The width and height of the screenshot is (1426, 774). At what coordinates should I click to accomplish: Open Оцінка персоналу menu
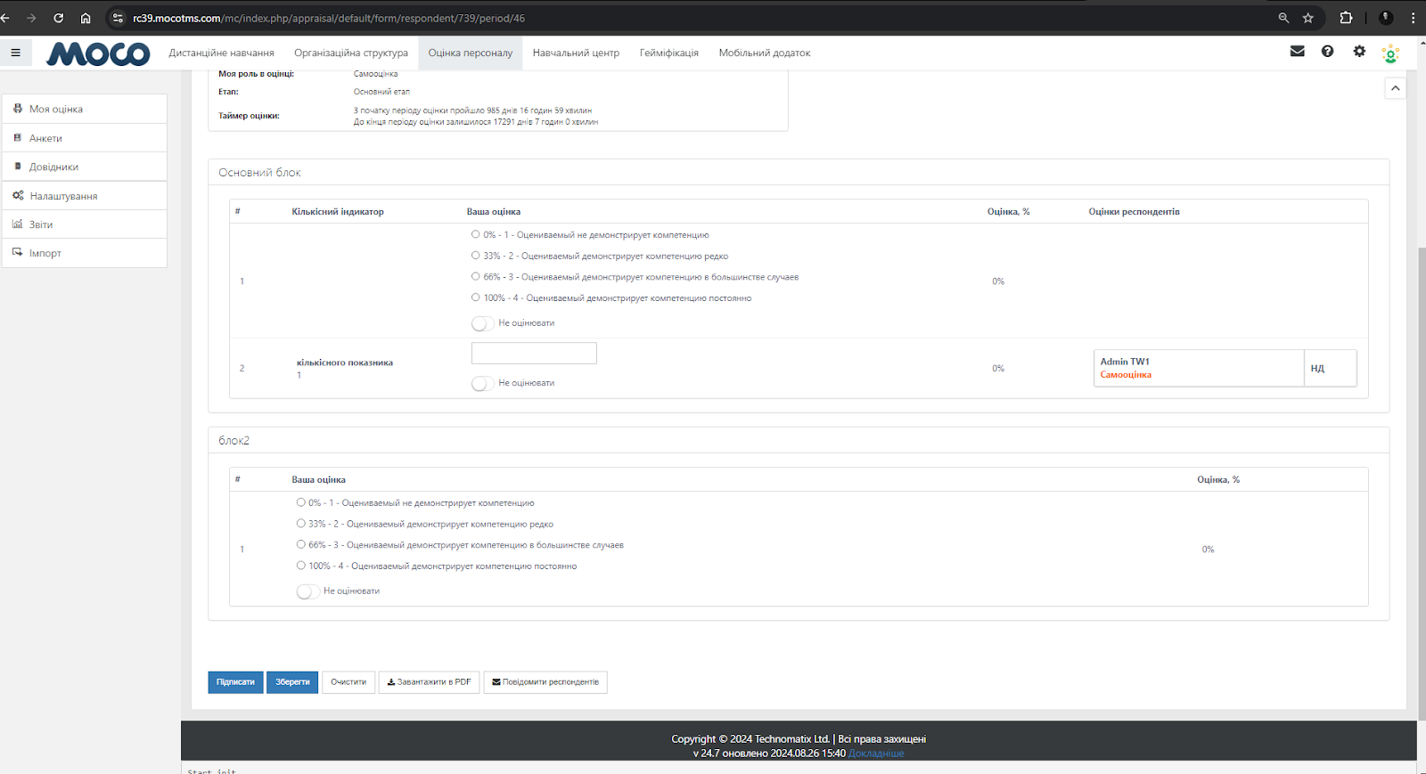[x=471, y=53]
